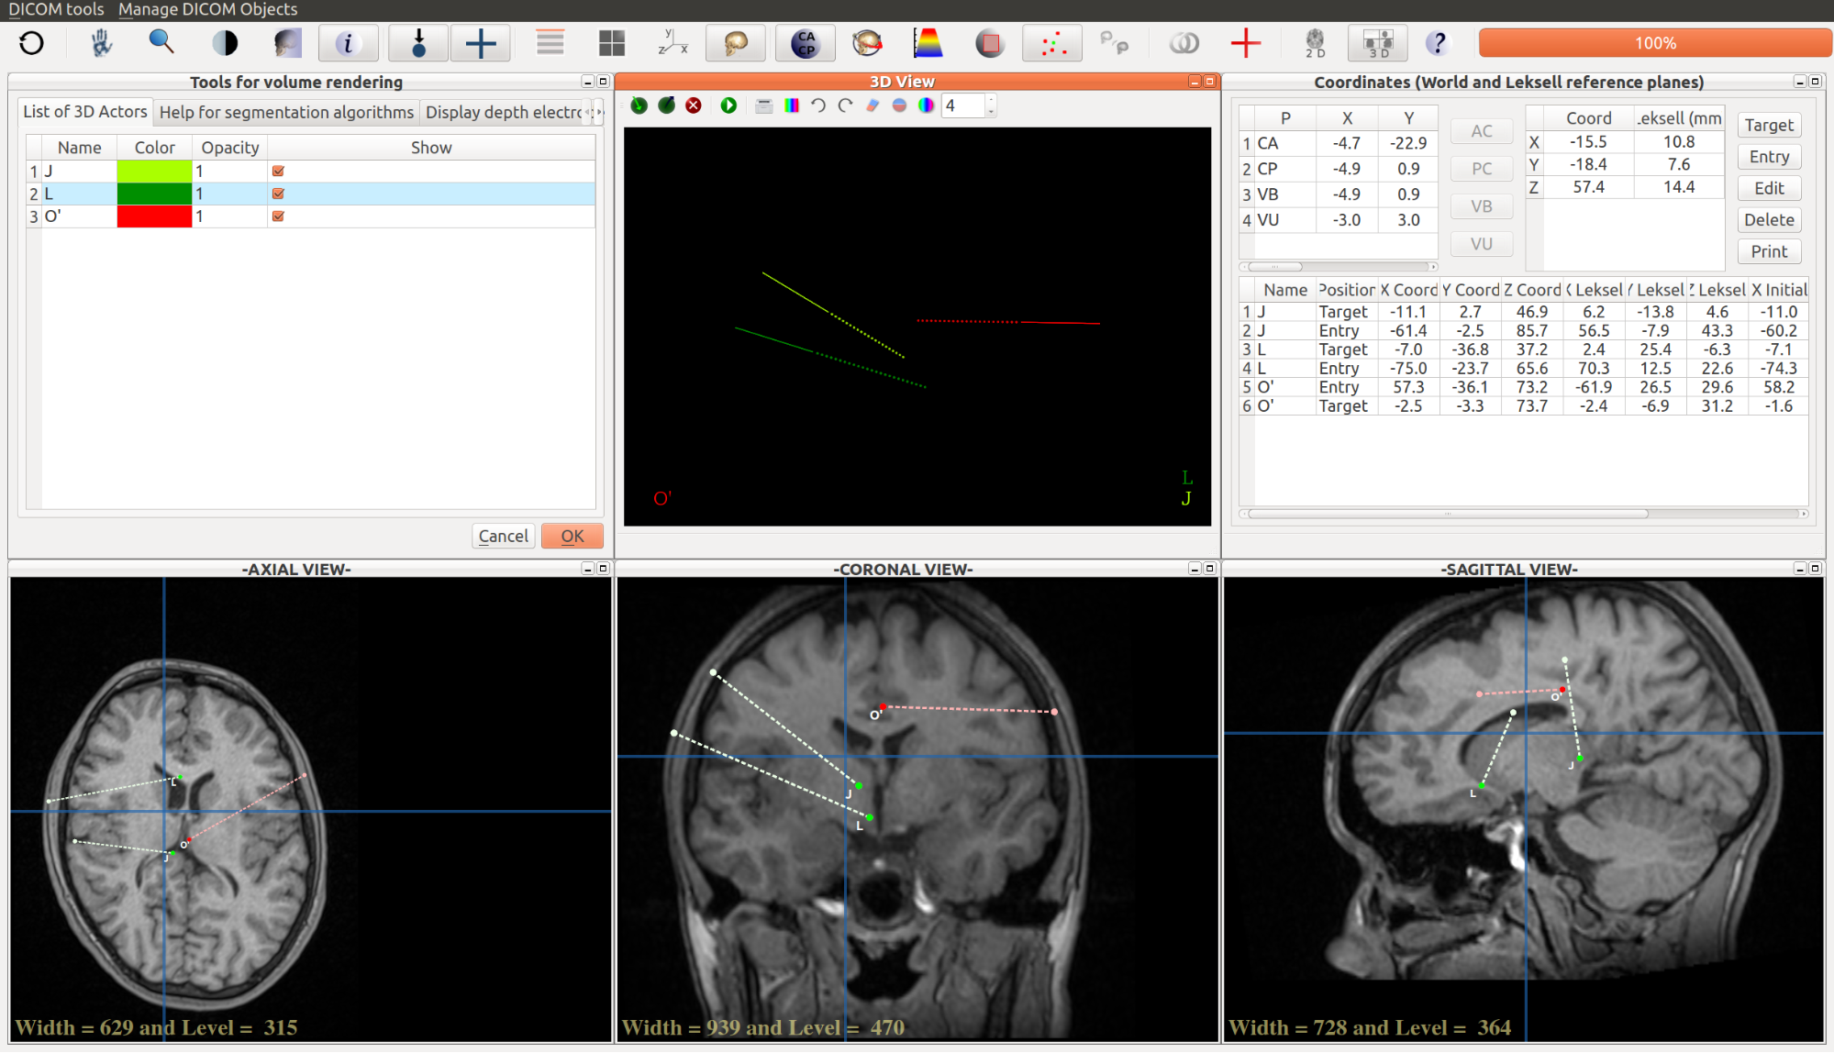Click red X delete icon in 3D View
The width and height of the screenshot is (1834, 1053).
(x=694, y=105)
